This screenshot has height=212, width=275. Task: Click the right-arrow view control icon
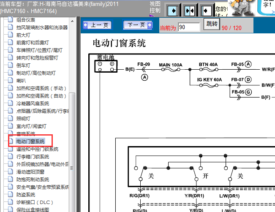(x=173, y=11)
